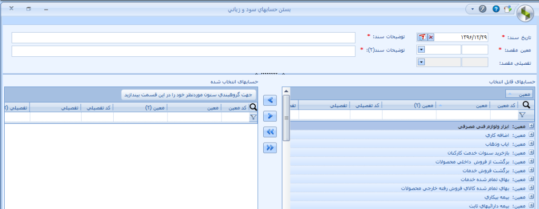The width and height of the screenshot is (539, 209).
Task: Move all accounts with double right arrow button
Action: 270,148
